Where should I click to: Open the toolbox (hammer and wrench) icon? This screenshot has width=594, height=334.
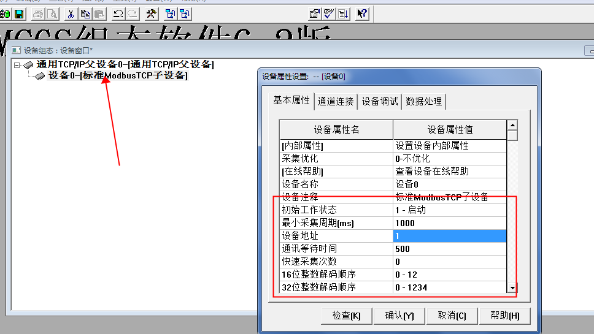pos(151,13)
